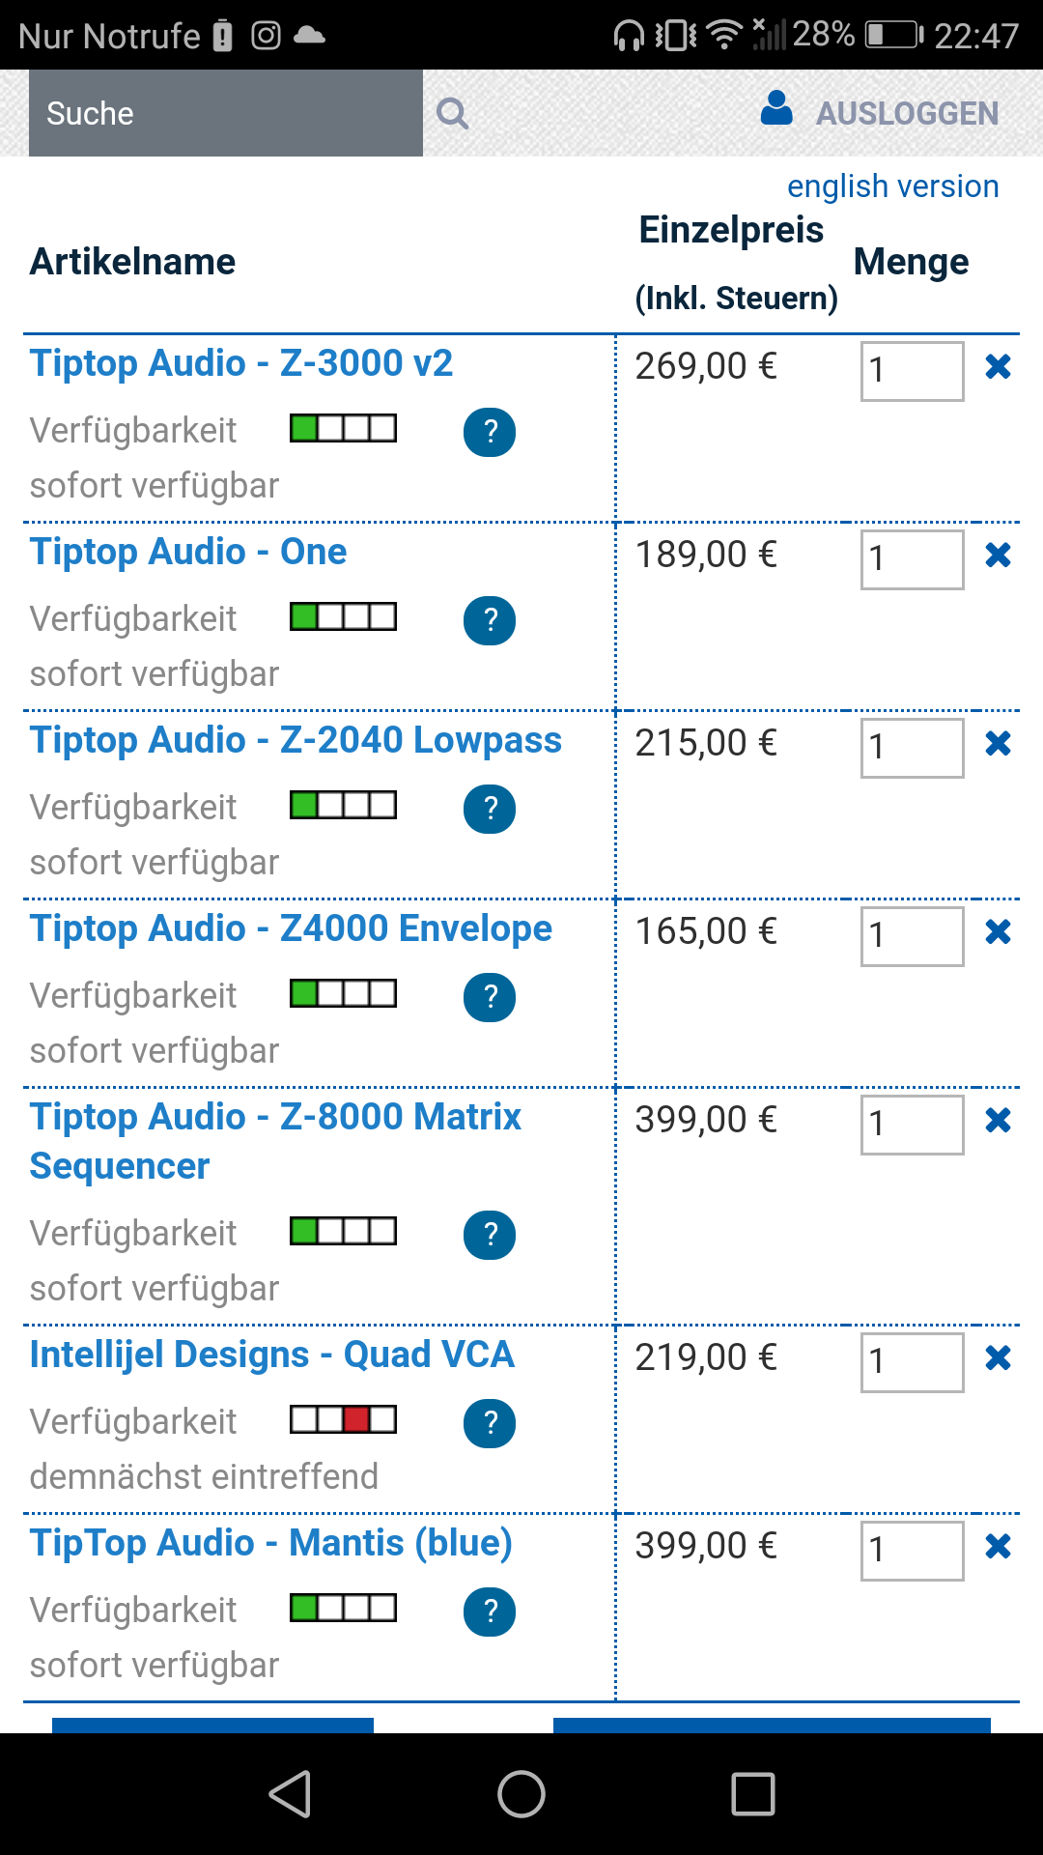Open Tiptop Audio Z-3000 v2 product page
The width and height of the screenshot is (1043, 1855).
pyautogui.click(x=241, y=363)
